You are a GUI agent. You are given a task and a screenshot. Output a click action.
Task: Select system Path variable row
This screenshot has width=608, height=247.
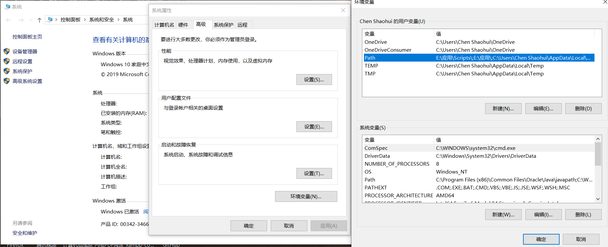click(479, 179)
